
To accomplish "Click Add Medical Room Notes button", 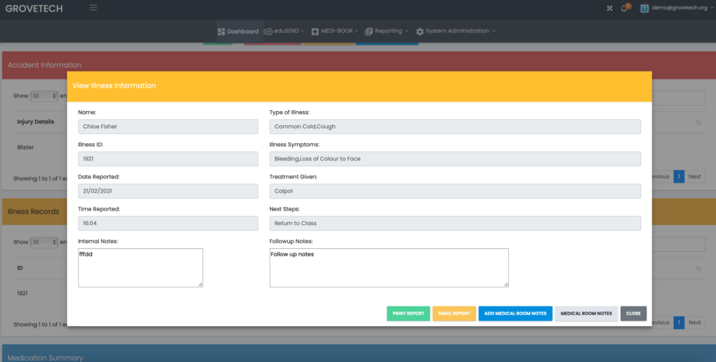I will pyautogui.click(x=515, y=313).
